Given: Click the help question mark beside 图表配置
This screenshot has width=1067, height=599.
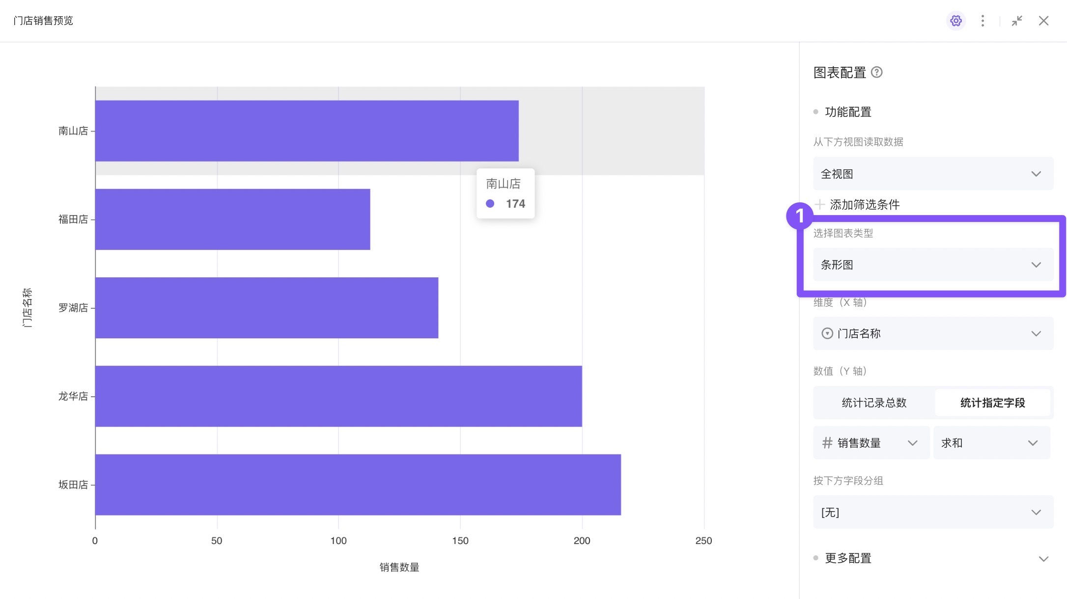Looking at the screenshot, I should point(877,73).
